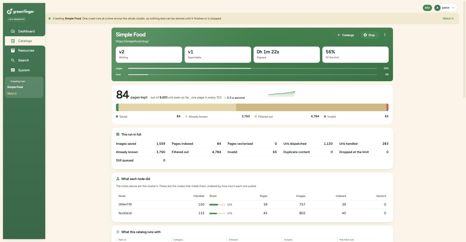Click the 53% share bar

(x=217, y=204)
